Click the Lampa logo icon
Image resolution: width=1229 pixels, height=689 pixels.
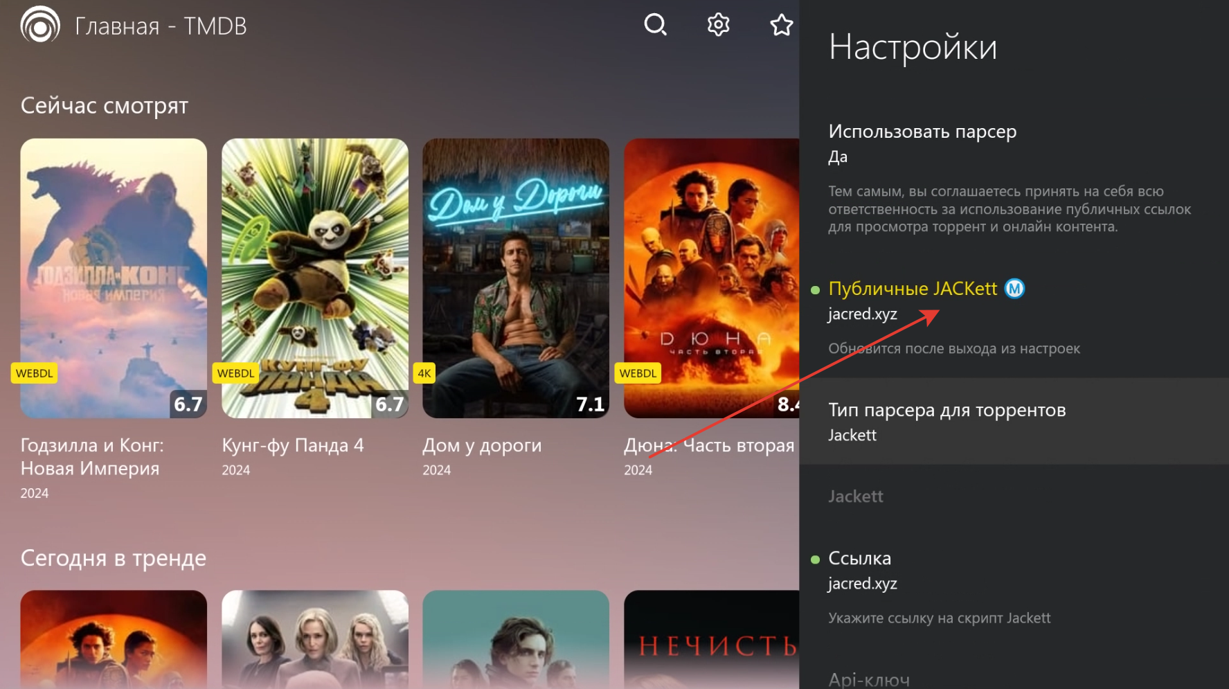(40, 26)
